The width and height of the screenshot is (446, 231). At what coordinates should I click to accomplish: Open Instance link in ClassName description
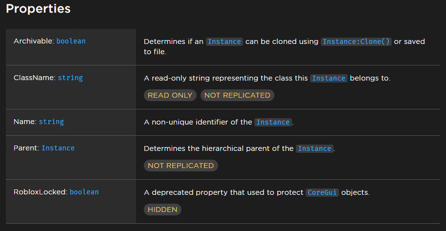329,78
